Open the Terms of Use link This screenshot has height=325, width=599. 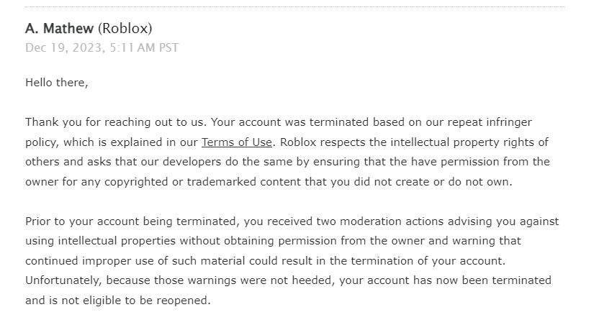coord(236,142)
